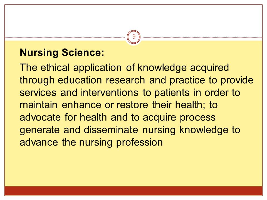Click the word 'education'
Image resolution: width=267 pixels, height=200 pixels.
pos(80,80)
